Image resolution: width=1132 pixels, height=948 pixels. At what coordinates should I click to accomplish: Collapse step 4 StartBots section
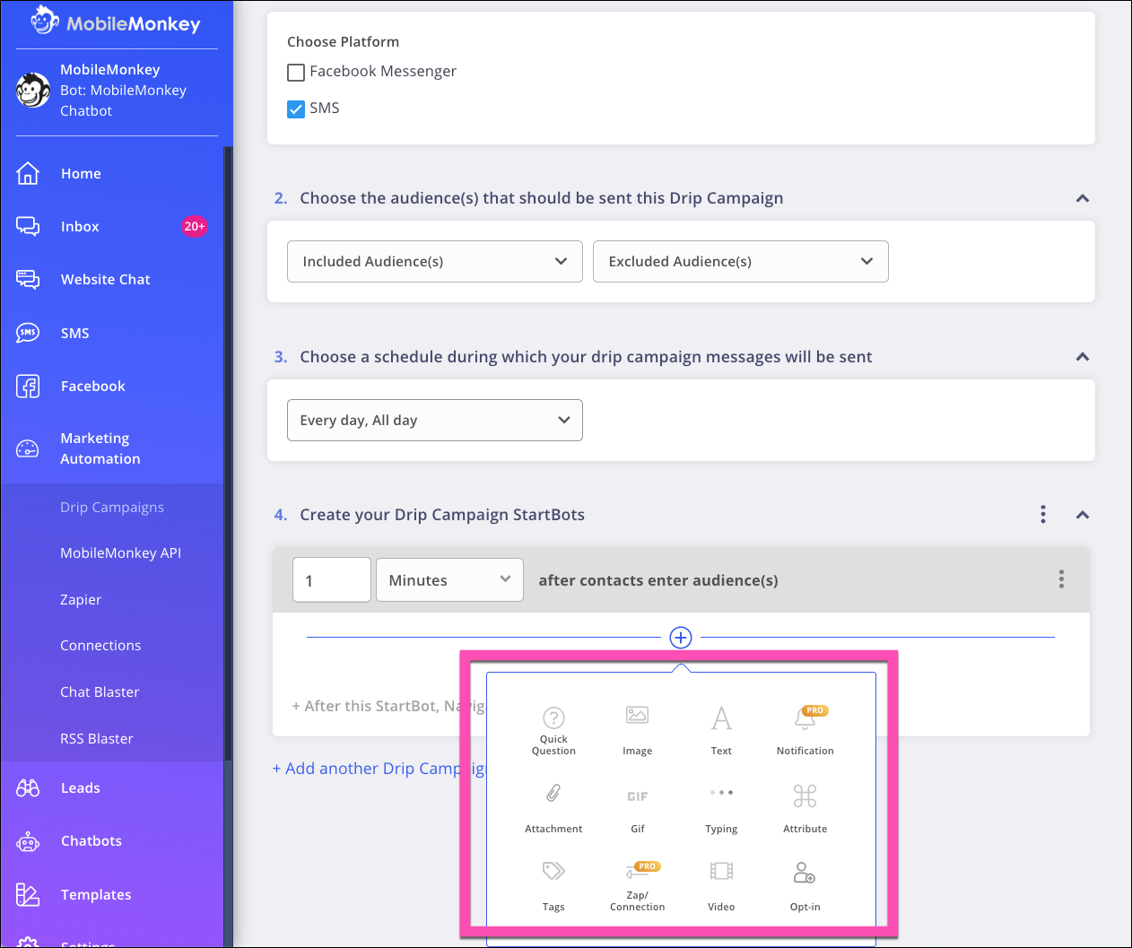1083,515
